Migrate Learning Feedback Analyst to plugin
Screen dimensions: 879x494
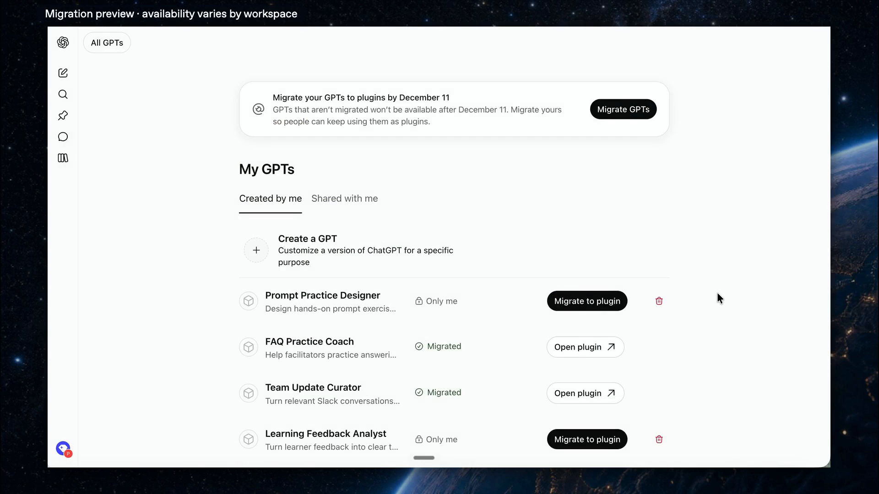(587, 439)
